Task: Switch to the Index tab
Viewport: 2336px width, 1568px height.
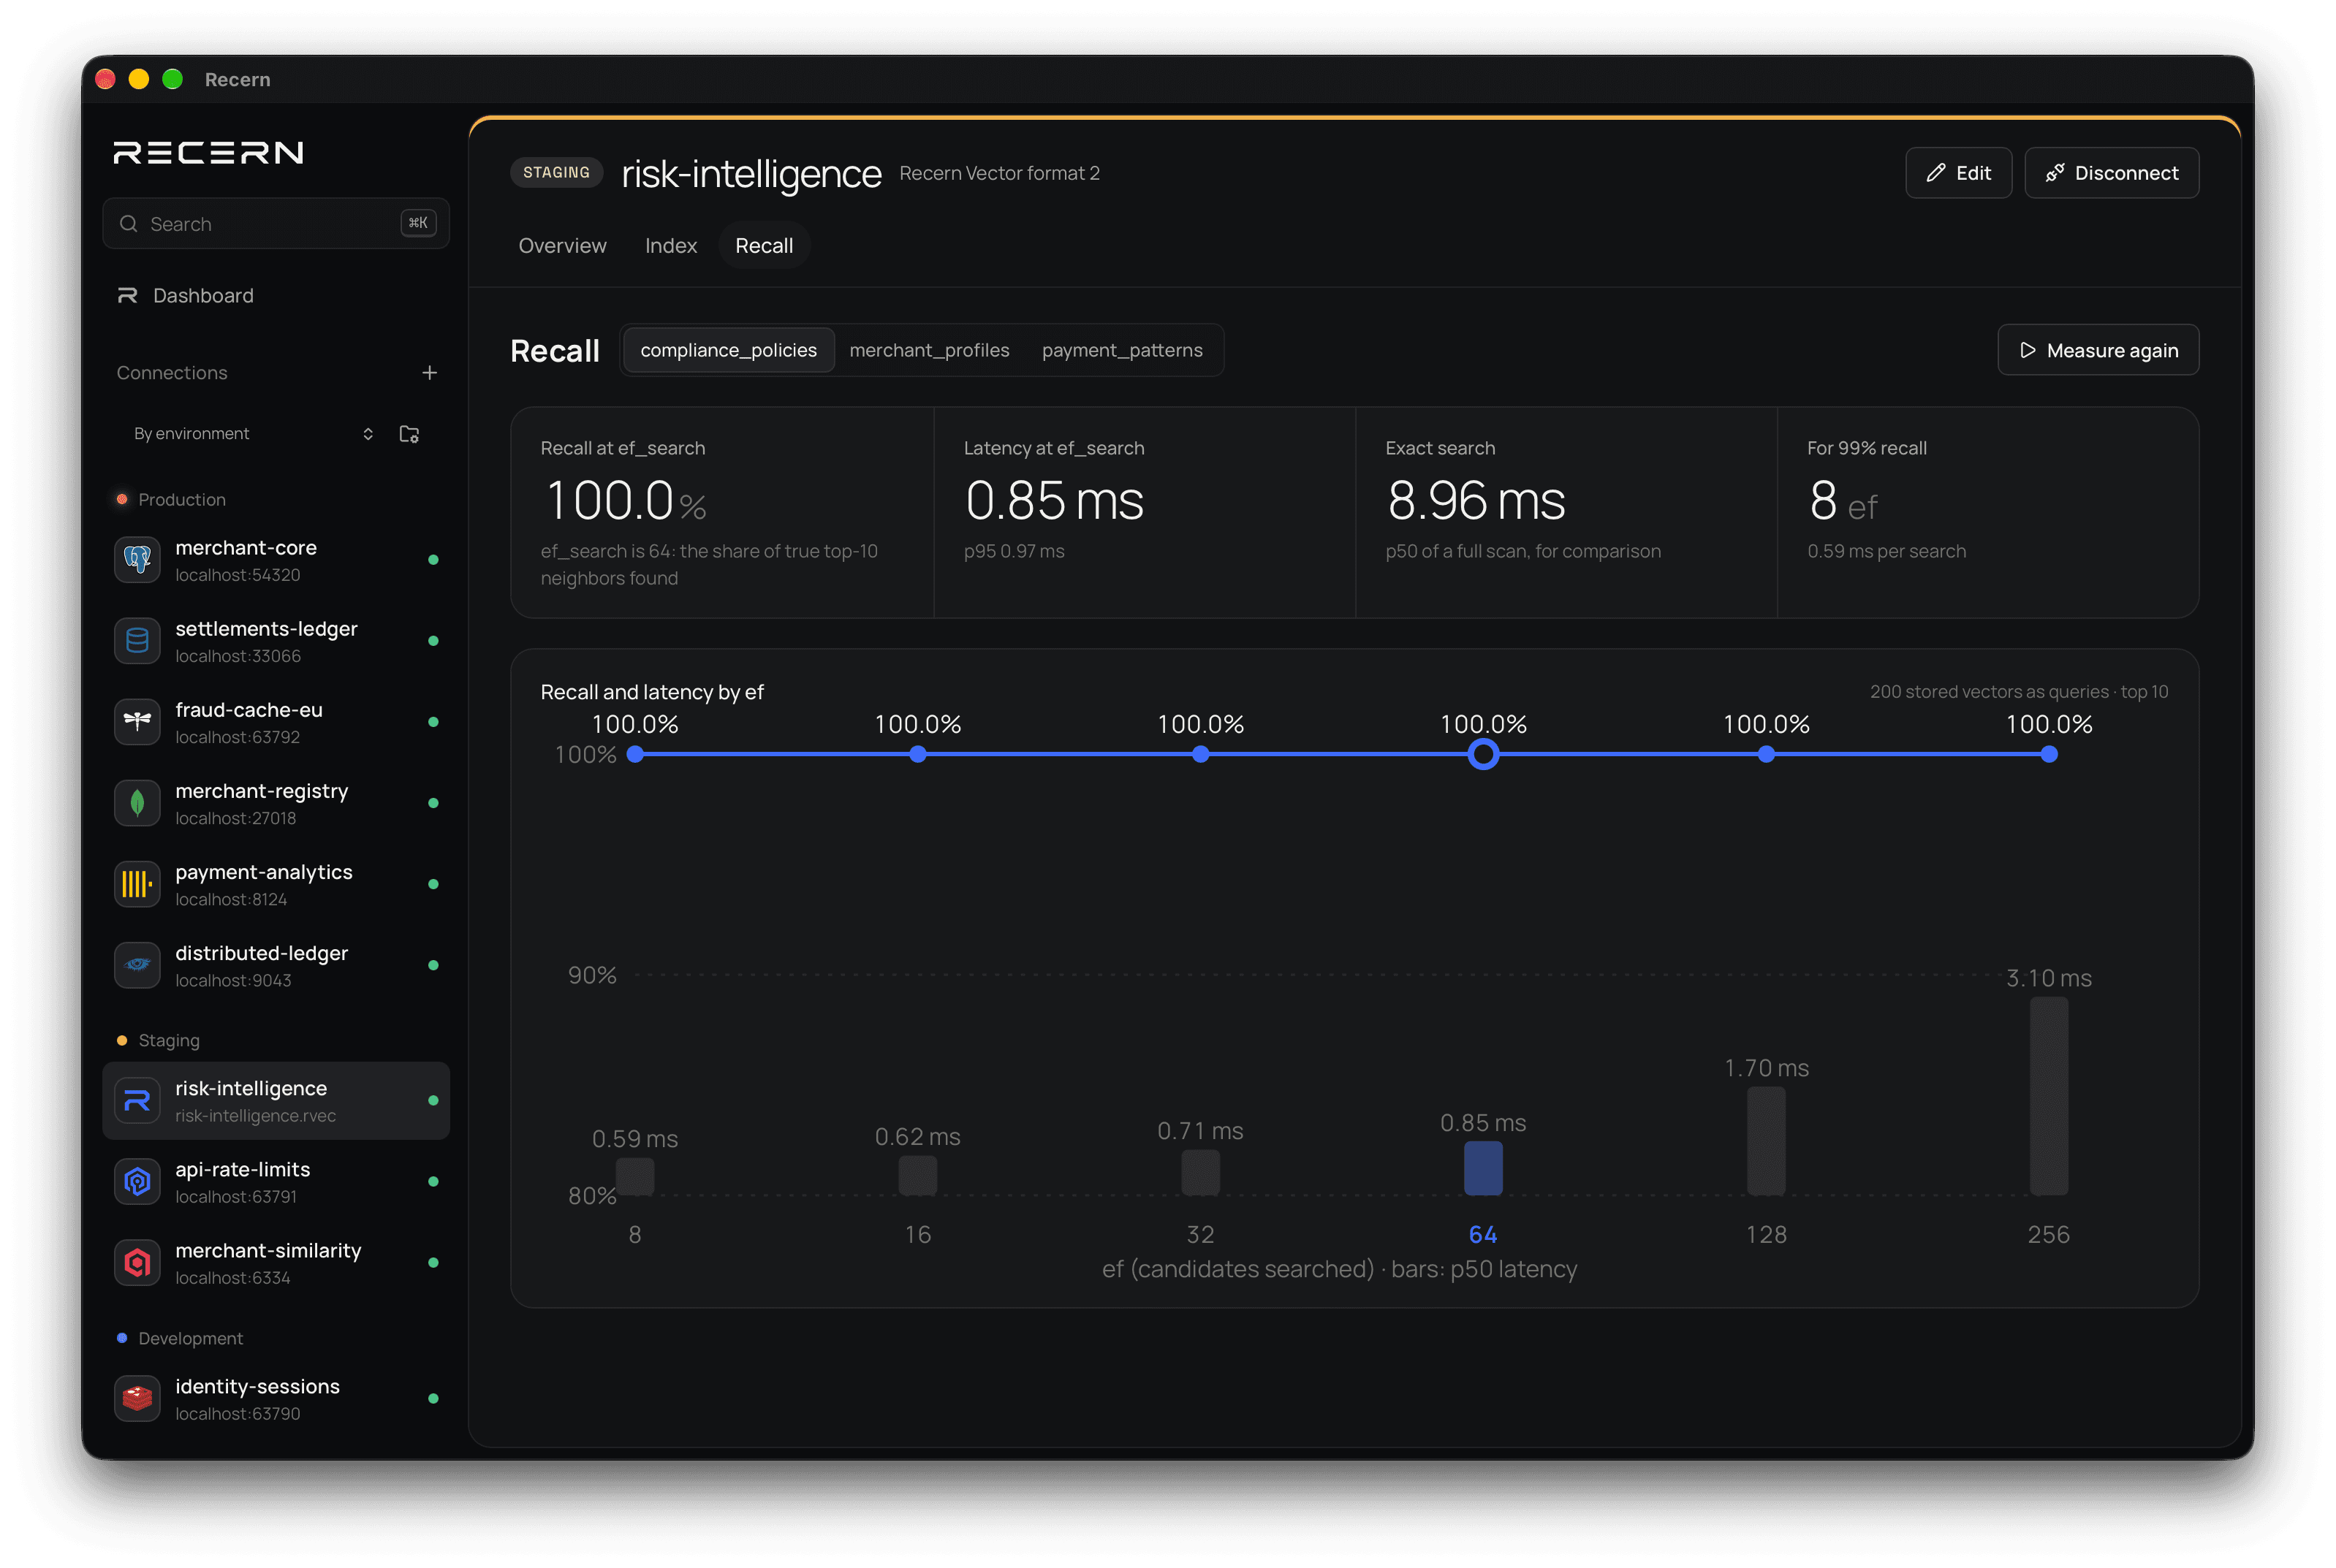Action: click(x=670, y=246)
